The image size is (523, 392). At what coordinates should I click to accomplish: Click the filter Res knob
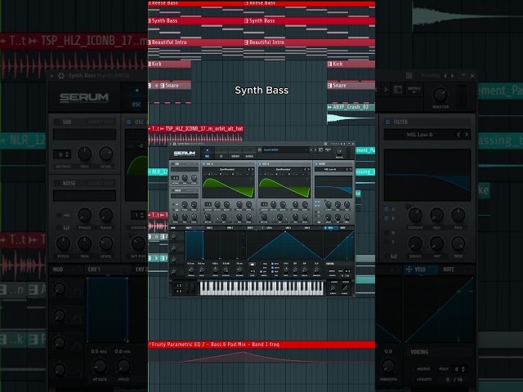coord(337,204)
